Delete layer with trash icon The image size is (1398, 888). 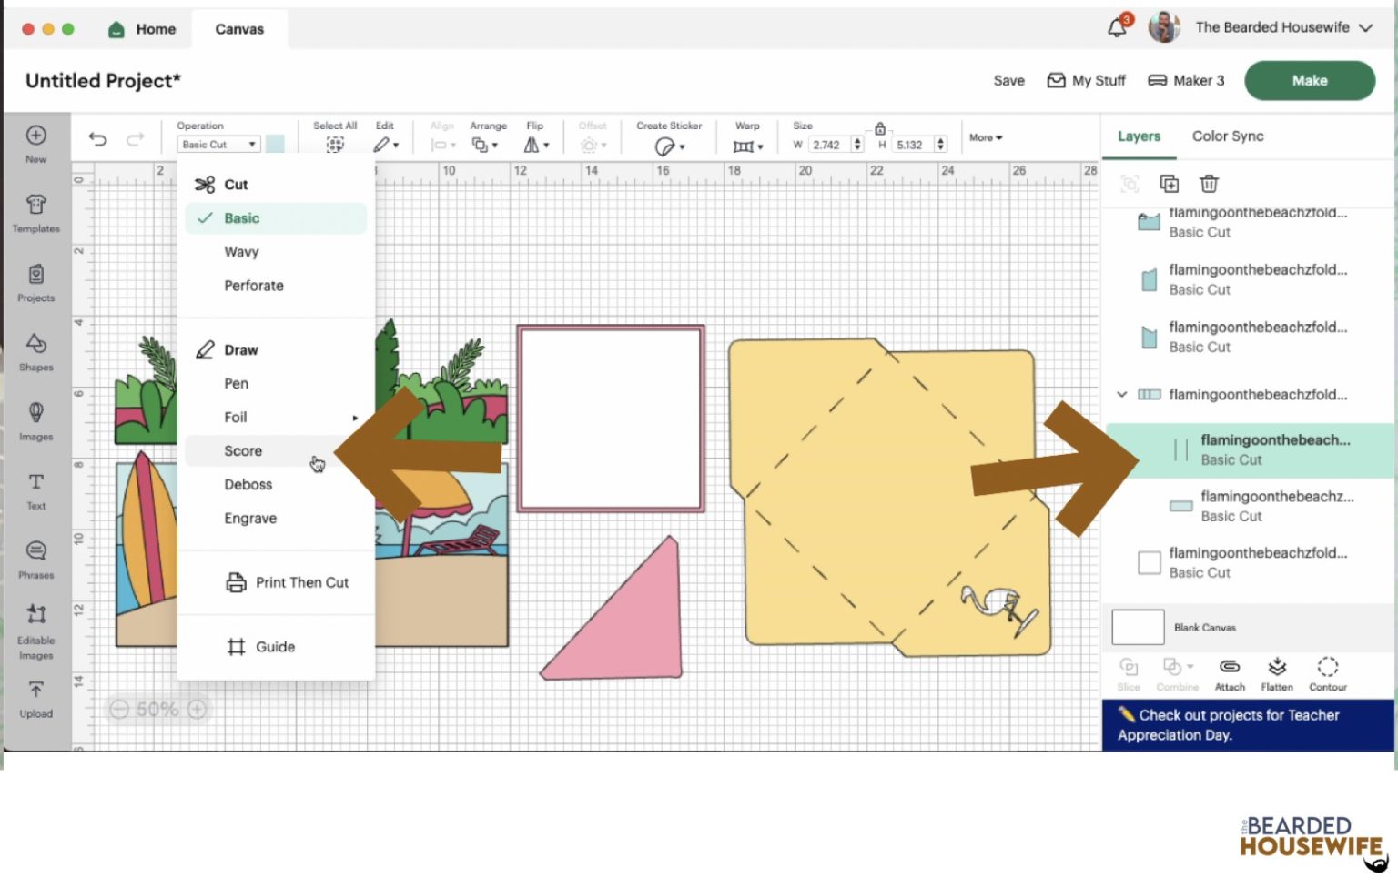pyautogui.click(x=1209, y=184)
